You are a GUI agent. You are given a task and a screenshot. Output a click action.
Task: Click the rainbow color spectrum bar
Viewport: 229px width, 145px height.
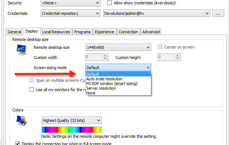72,130
